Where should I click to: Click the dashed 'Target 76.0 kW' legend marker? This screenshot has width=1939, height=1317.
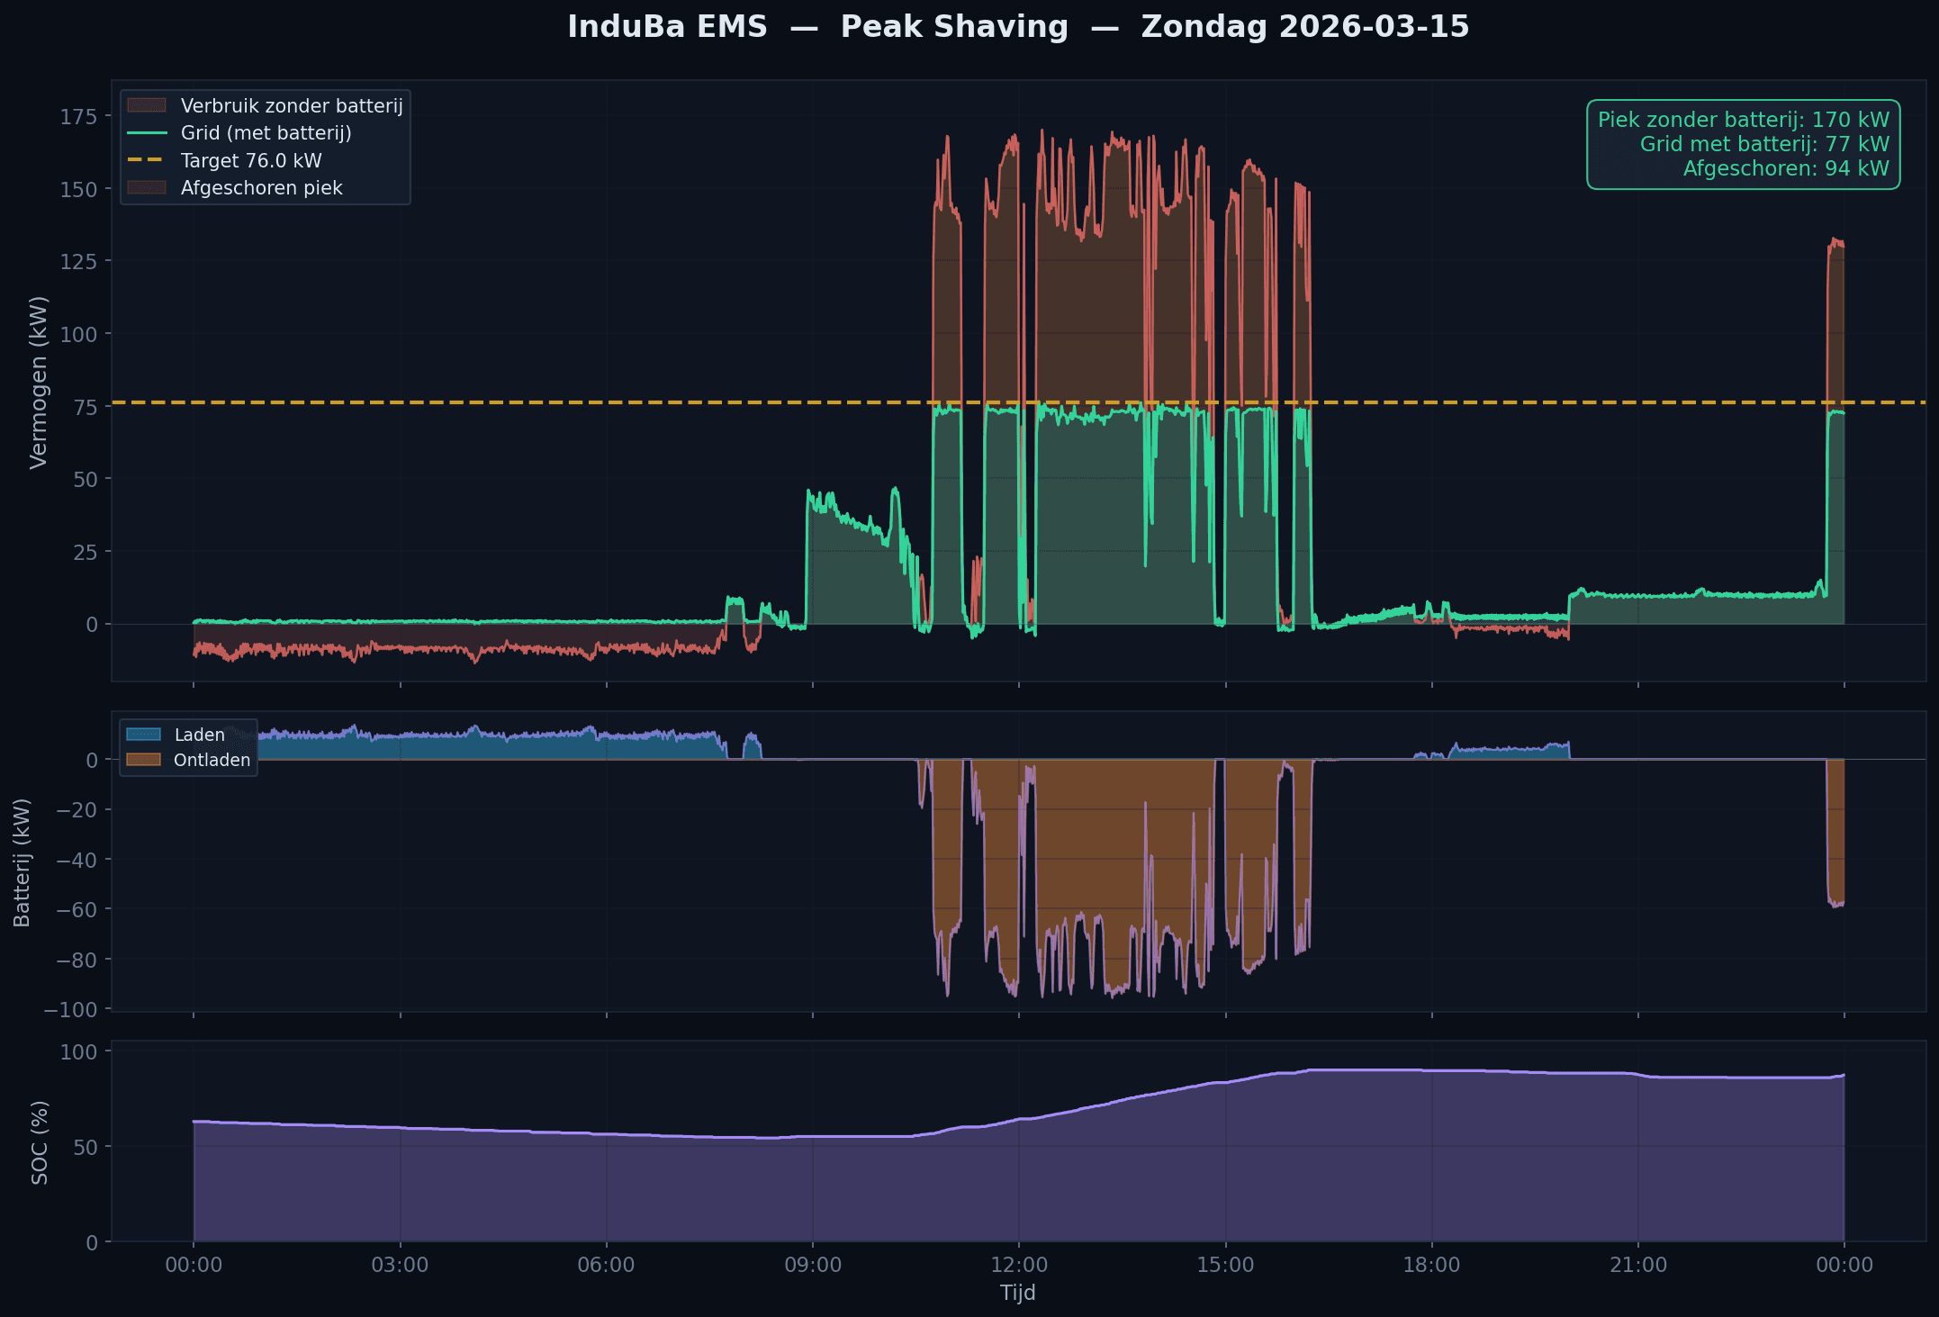147,160
